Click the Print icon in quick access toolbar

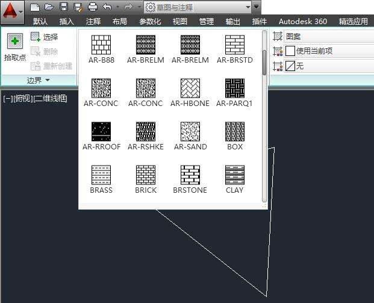click(x=92, y=7)
